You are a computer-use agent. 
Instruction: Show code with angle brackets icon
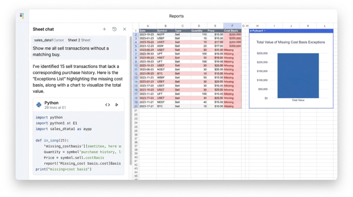click(107, 105)
